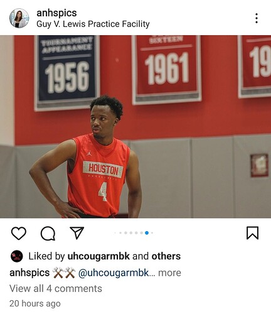View all 4 comments
This screenshot has width=271, height=314.
point(56,288)
